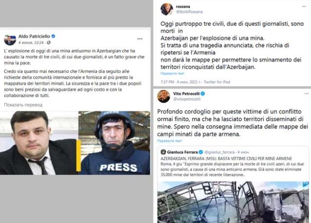Click Перевести твит under rossana's tweet
This screenshot has height=223, width=311.
[x=173, y=73]
